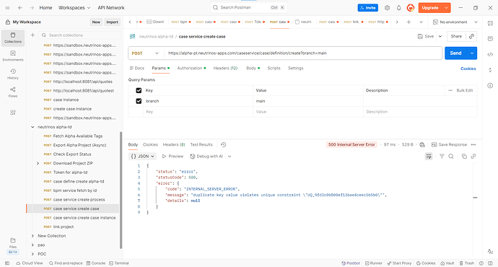Toggle all query params checkbox
The height and width of the screenshot is (267, 498).
[x=139, y=90]
